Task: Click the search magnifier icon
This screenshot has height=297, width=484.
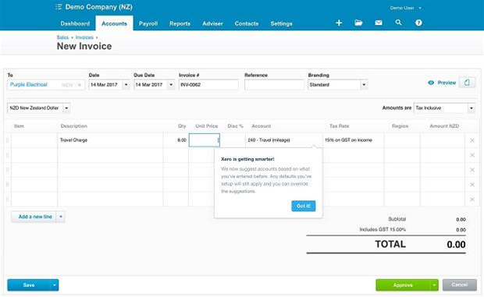Action: coord(398,23)
